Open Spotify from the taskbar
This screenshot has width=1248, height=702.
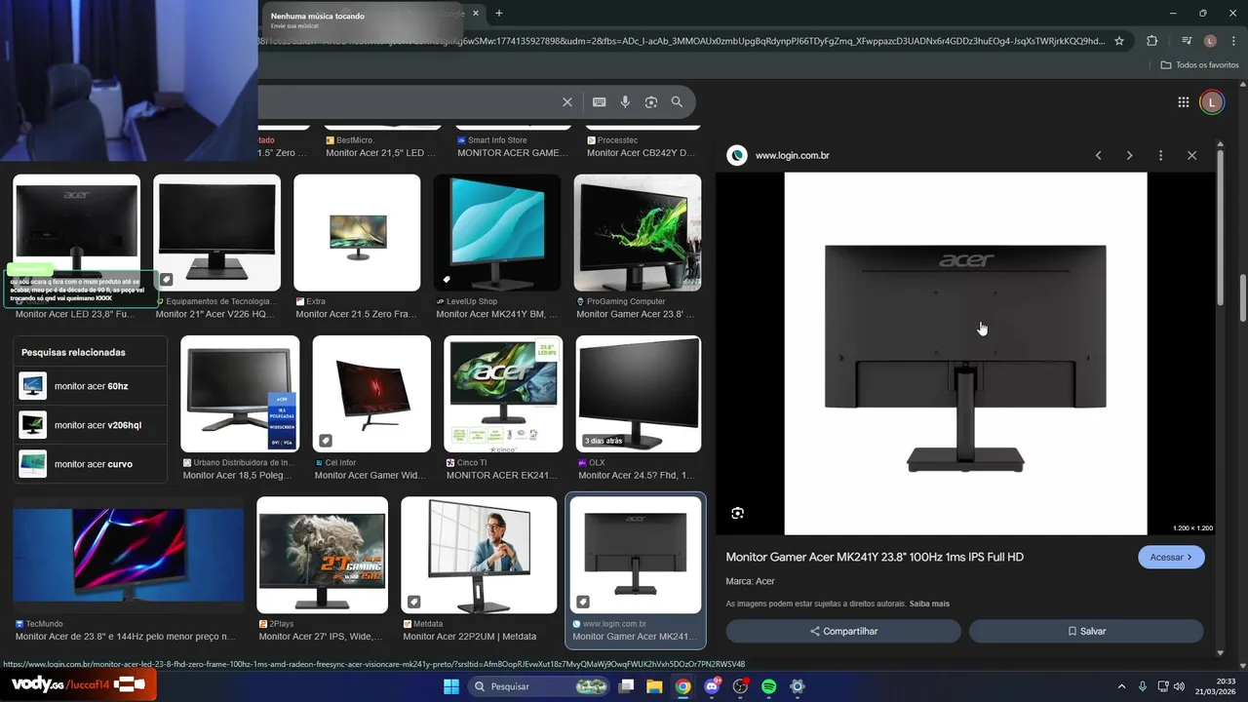(768, 686)
